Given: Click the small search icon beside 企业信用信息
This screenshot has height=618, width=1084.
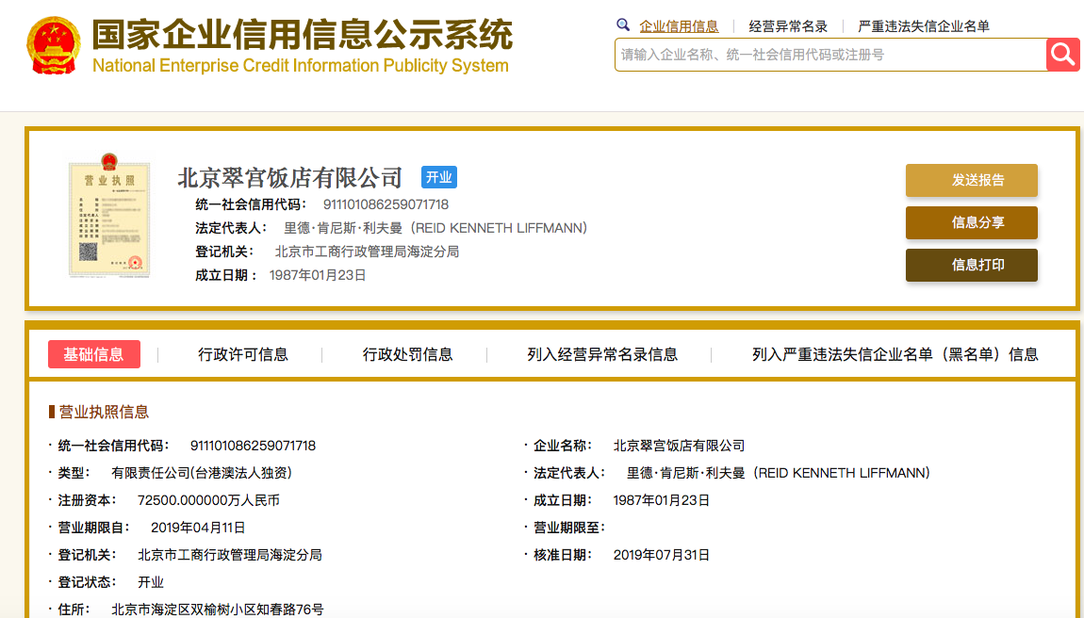Looking at the screenshot, I should 623,24.
